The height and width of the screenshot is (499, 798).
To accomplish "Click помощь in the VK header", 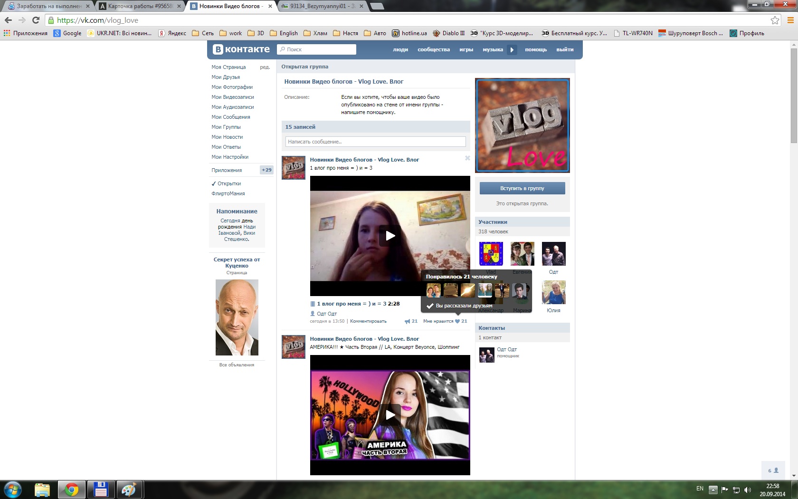I will (536, 49).
